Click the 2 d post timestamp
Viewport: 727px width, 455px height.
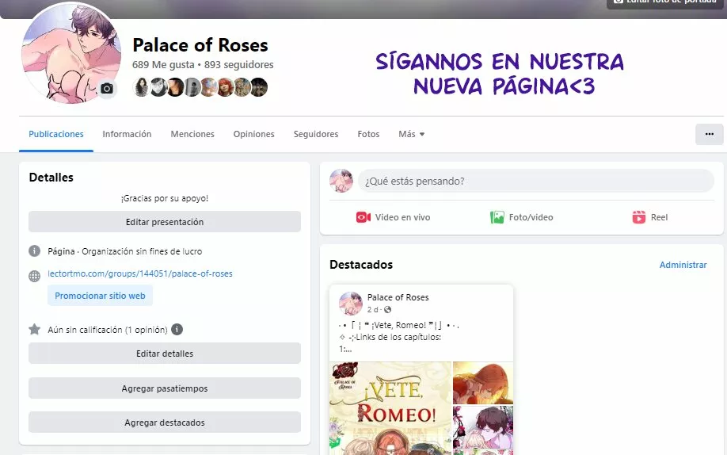[x=373, y=310]
